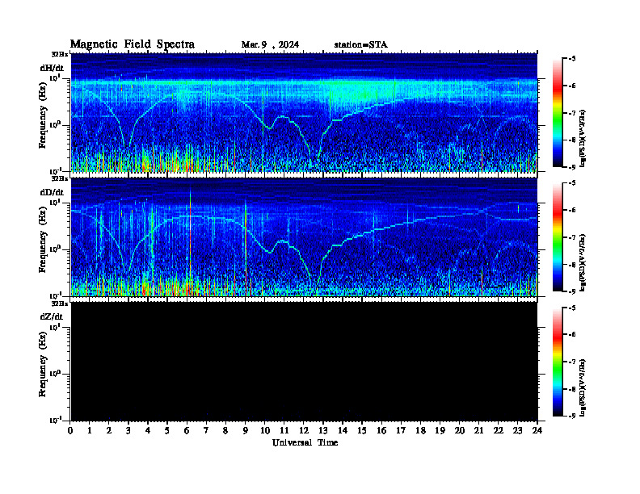The height and width of the screenshot is (494, 640).
Task: Click the "32Hz" label atop the dH/dt panel
Action: tap(59, 54)
